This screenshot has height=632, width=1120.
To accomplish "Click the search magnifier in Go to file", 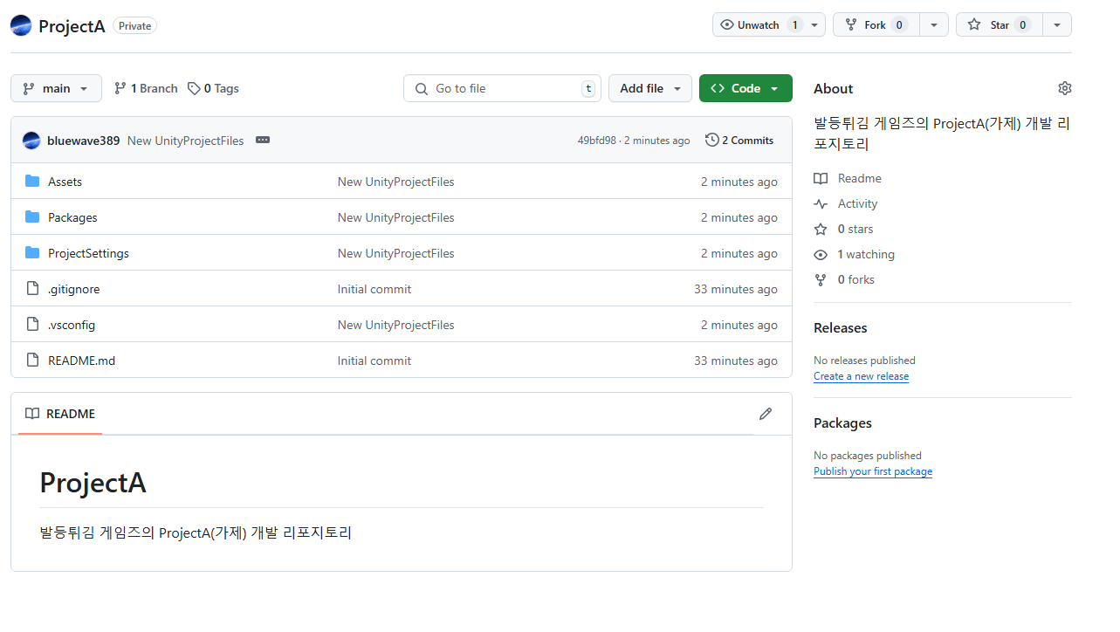I will click(x=422, y=88).
